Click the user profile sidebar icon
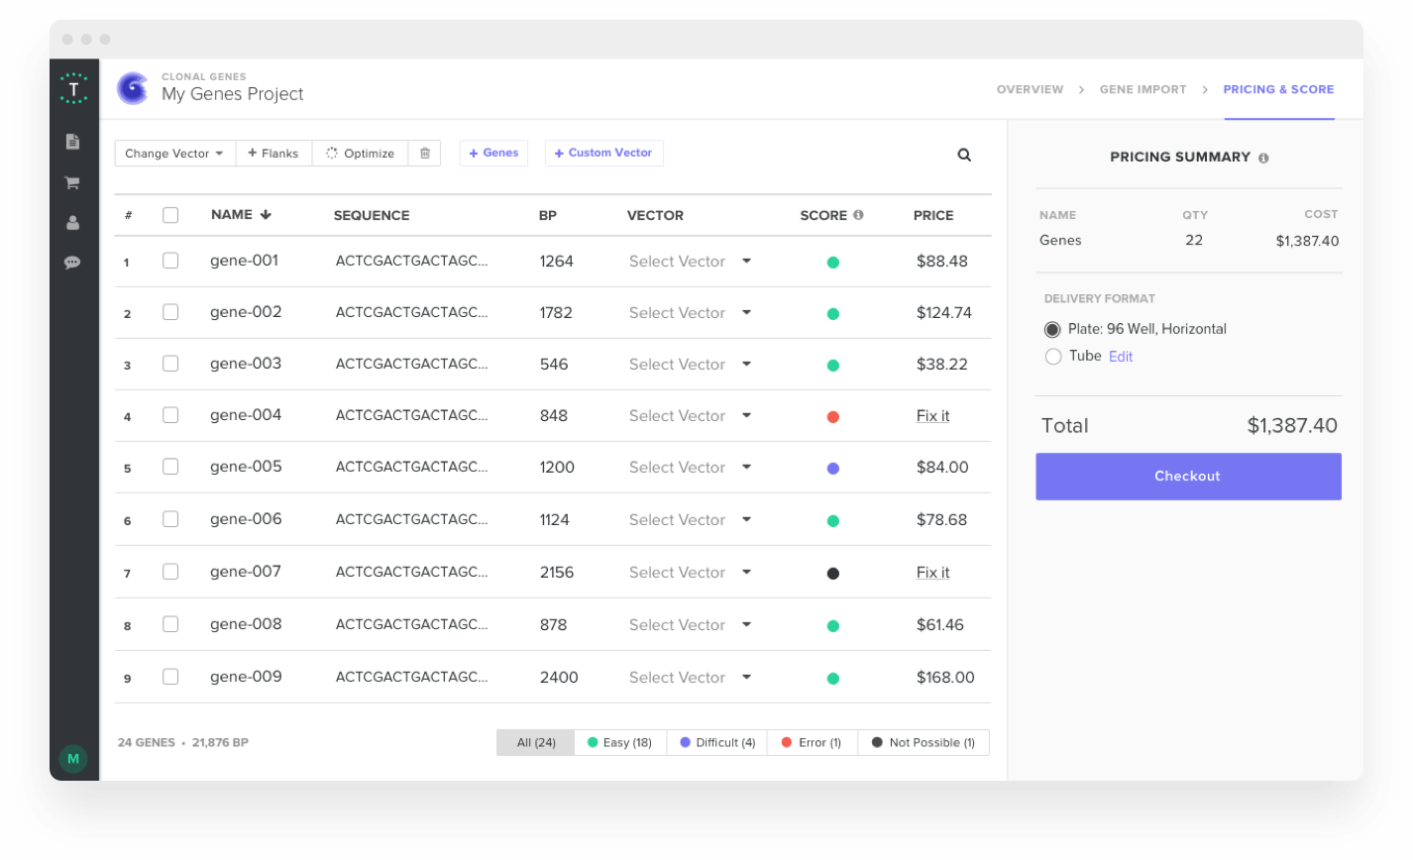Viewport: 1413px width, 860px height. point(72,223)
